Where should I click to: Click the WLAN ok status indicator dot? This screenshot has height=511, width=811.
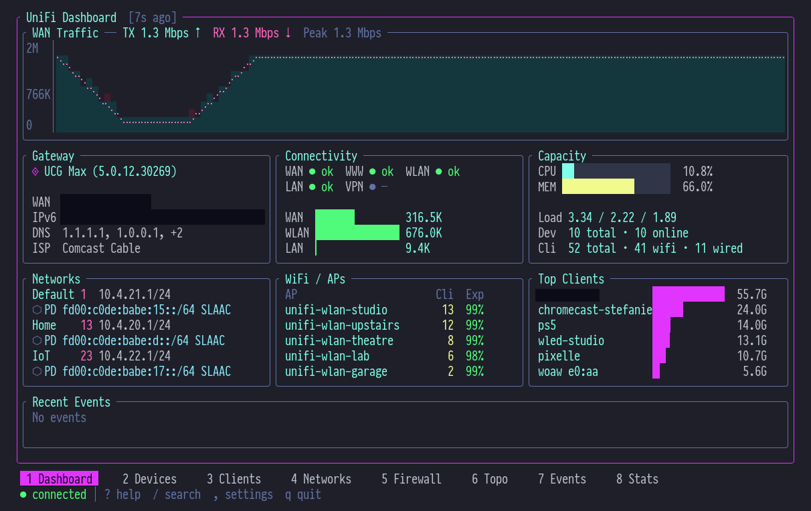(x=439, y=172)
